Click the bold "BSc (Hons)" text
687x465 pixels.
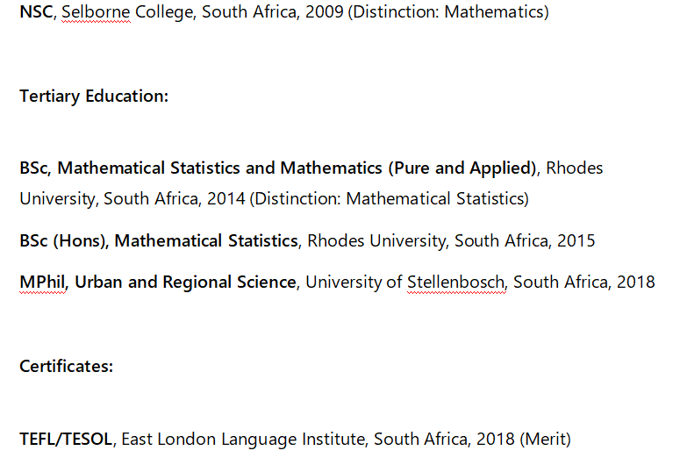[x=62, y=240]
